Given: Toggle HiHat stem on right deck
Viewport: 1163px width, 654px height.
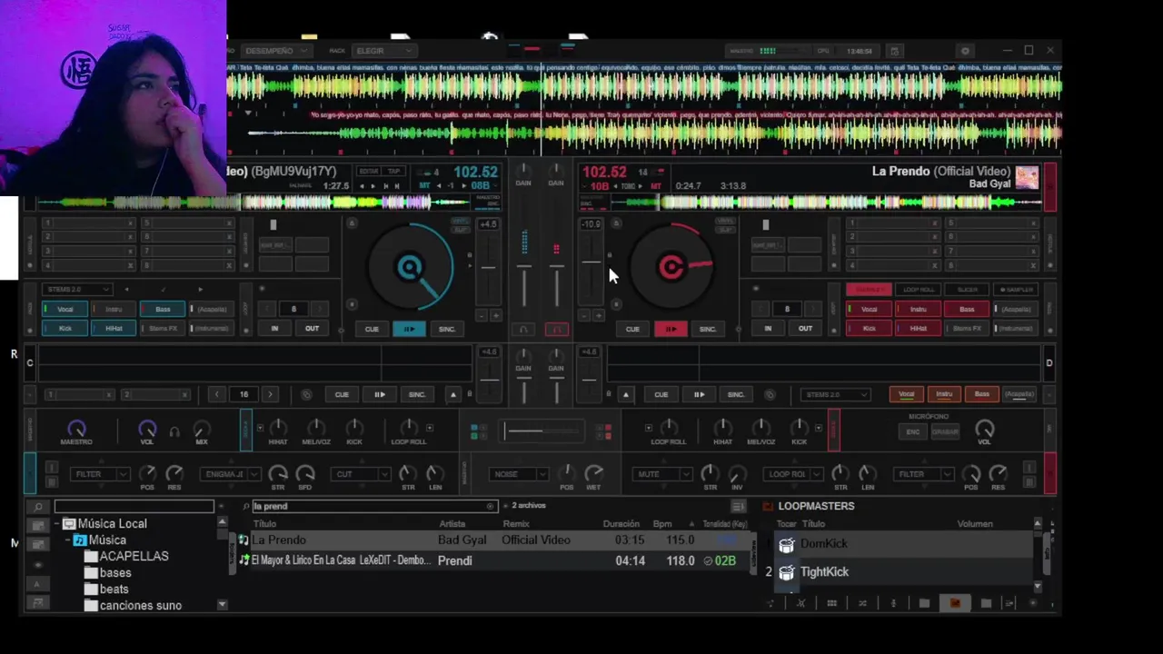Looking at the screenshot, I should [918, 328].
